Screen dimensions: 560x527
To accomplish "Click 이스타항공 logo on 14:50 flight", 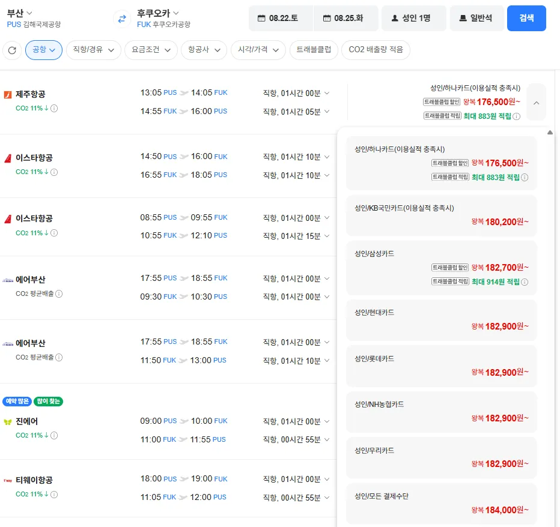I will (x=7, y=158).
